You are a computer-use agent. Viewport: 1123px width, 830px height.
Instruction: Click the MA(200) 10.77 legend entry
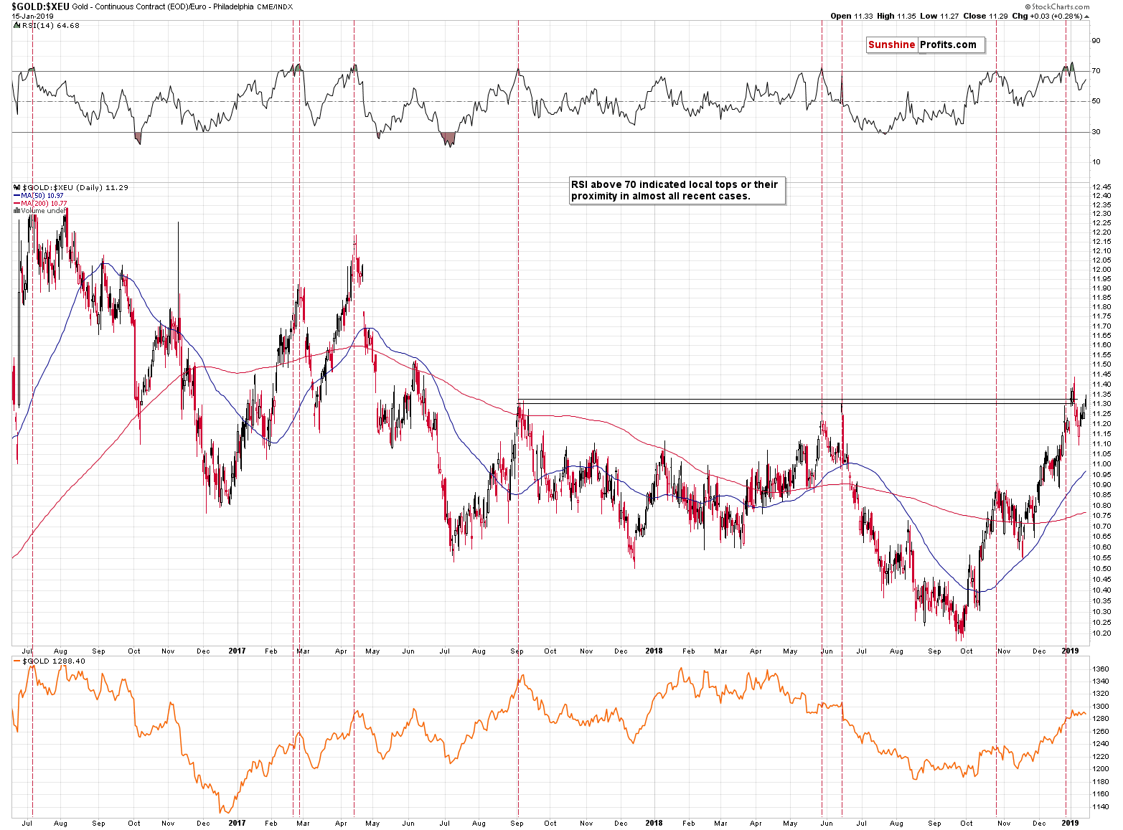click(44, 203)
